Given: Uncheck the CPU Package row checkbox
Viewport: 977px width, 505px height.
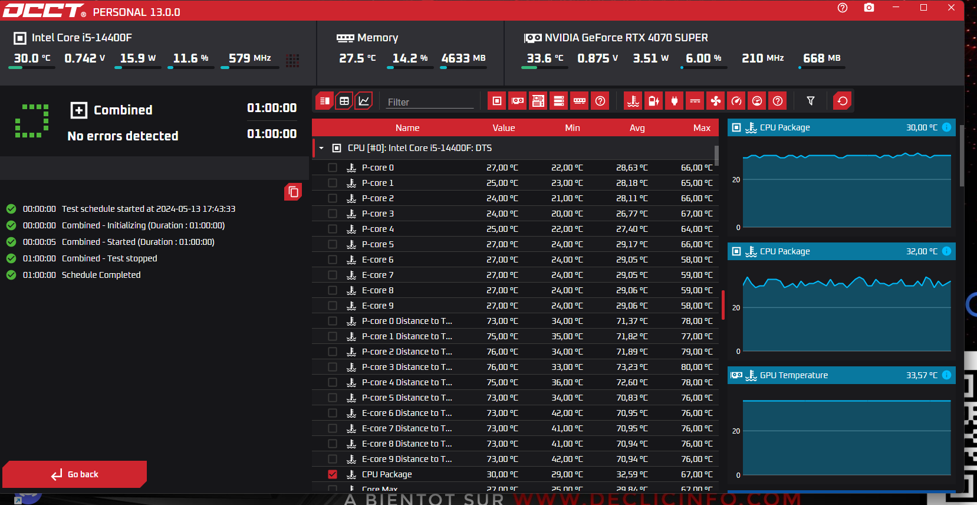Looking at the screenshot, I should click(333, 474).
